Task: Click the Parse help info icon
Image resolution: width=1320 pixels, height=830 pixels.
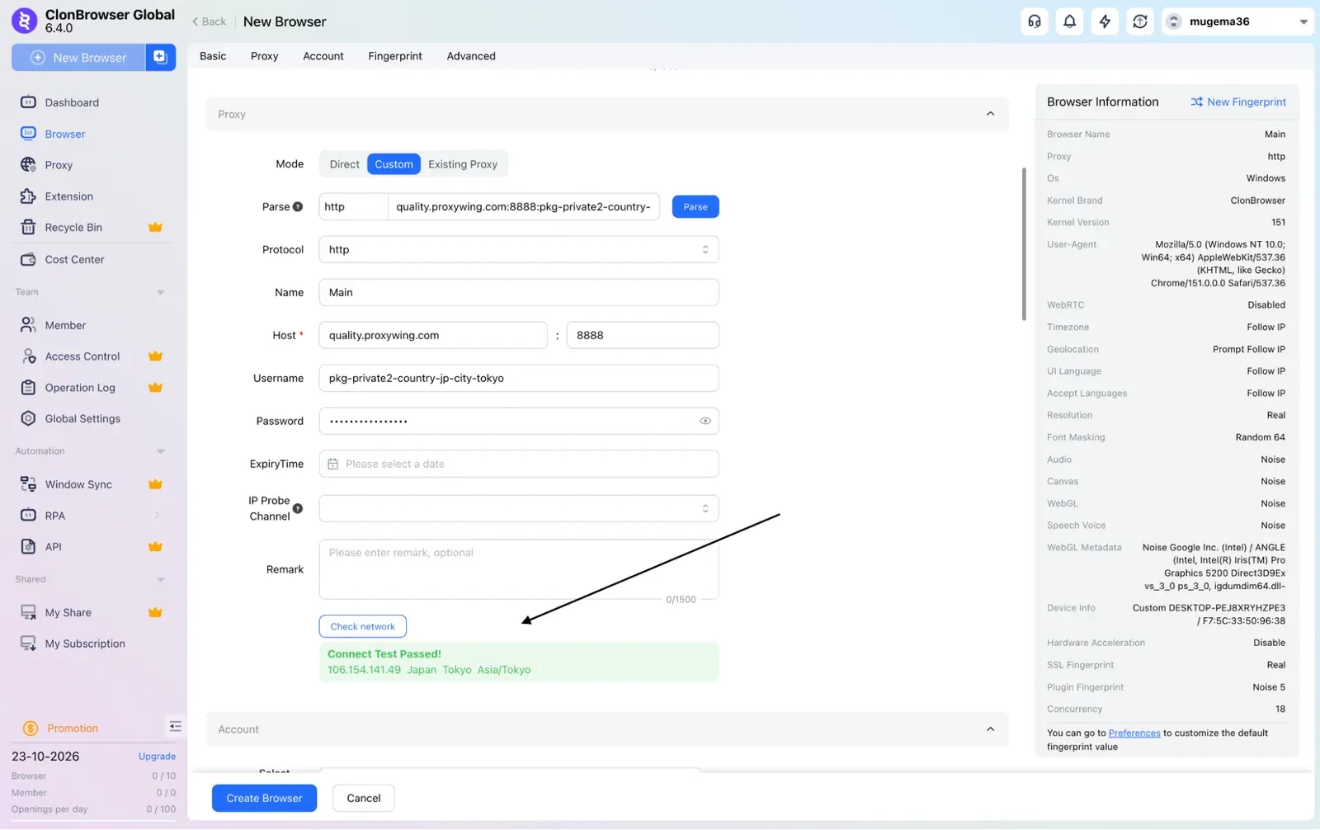Action: [x=298, y=207]
